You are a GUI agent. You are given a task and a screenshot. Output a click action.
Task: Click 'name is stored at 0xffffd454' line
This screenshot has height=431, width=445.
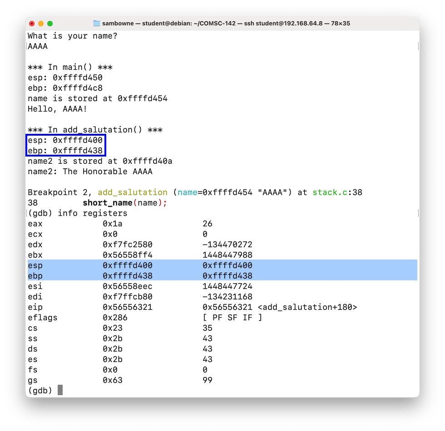tap(98, 99)
